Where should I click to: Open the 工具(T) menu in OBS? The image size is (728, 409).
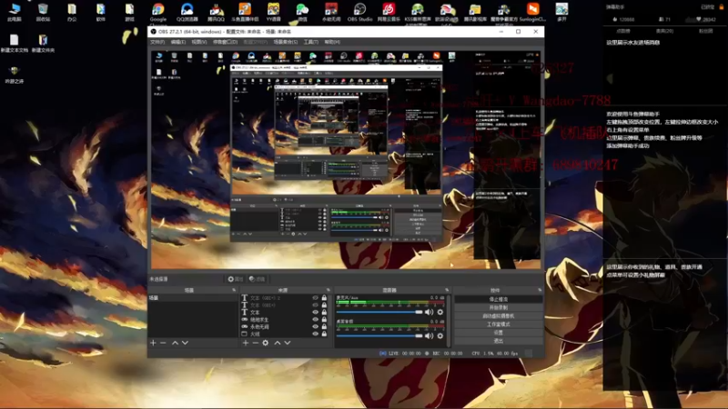(310, 42)
